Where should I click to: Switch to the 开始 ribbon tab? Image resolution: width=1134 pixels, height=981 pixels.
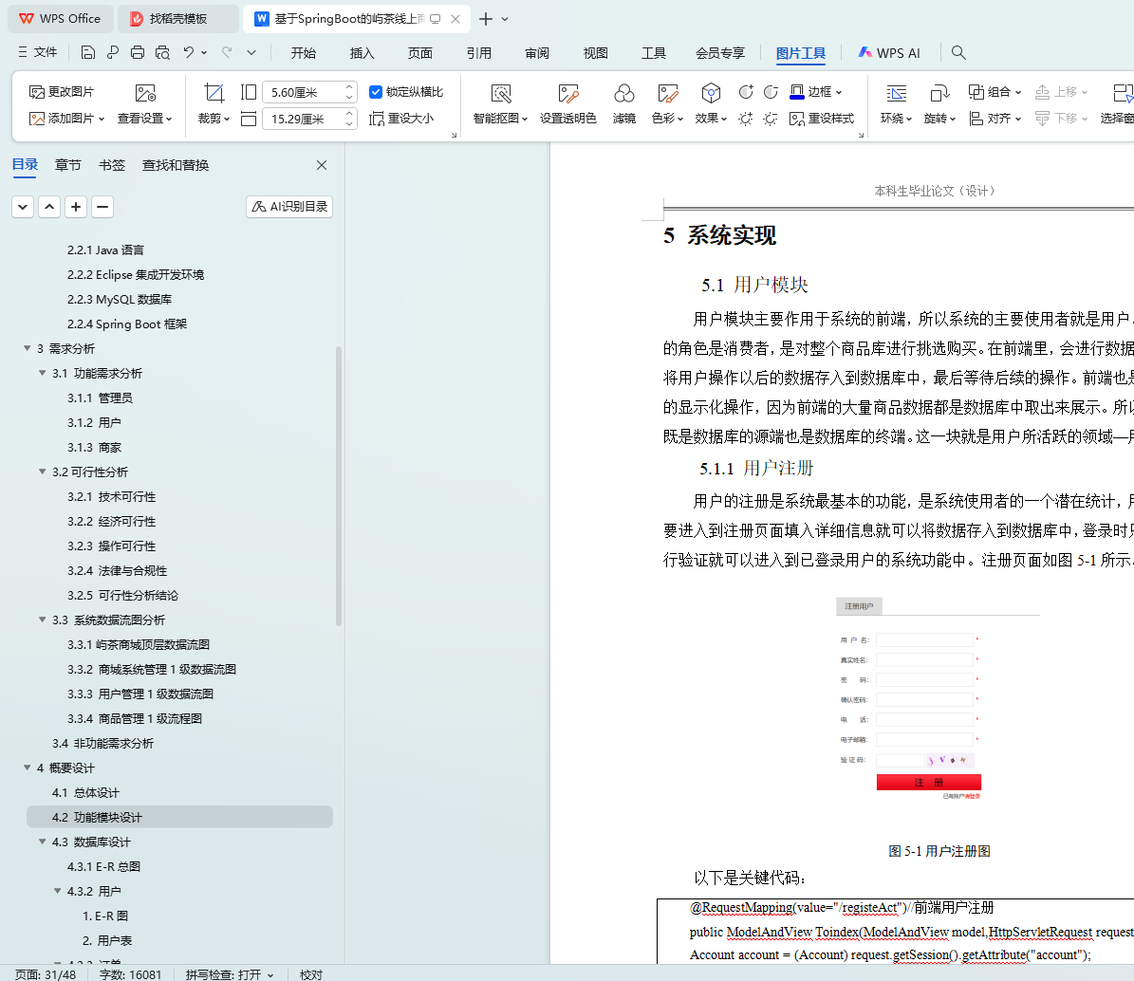pos(303,53)
